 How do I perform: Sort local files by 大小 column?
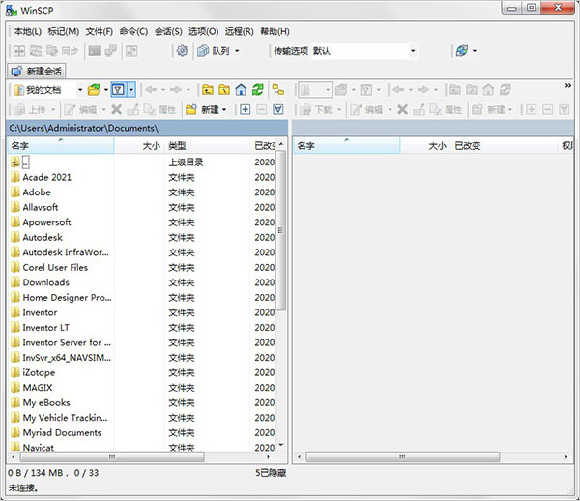tap(139, 145)
